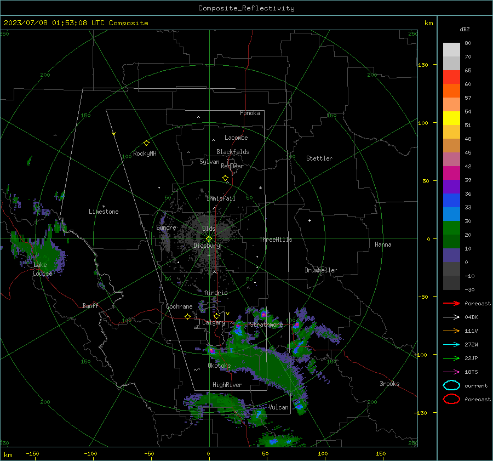Click the Strathmore label
This screenshot has width=493, height=461.
pos(266,325)
